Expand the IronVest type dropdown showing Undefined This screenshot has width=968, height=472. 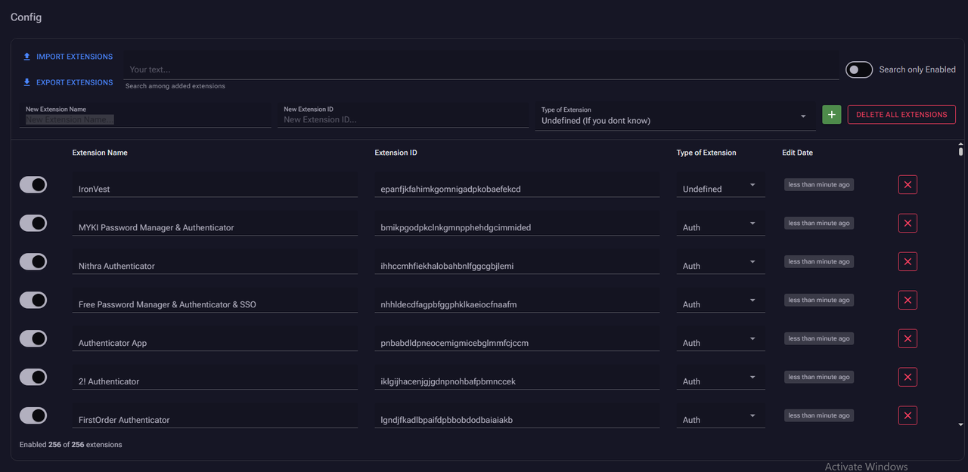pos(720,188)
